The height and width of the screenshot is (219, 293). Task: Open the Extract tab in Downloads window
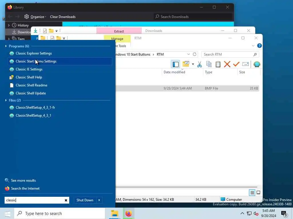119,31
